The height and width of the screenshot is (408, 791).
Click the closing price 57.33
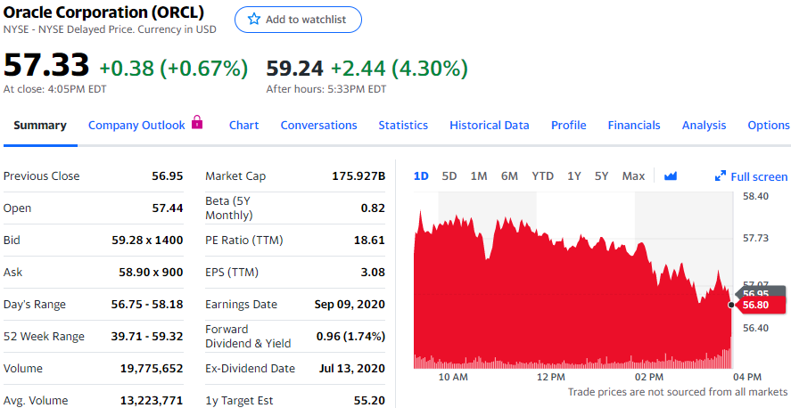coord(46,66)
